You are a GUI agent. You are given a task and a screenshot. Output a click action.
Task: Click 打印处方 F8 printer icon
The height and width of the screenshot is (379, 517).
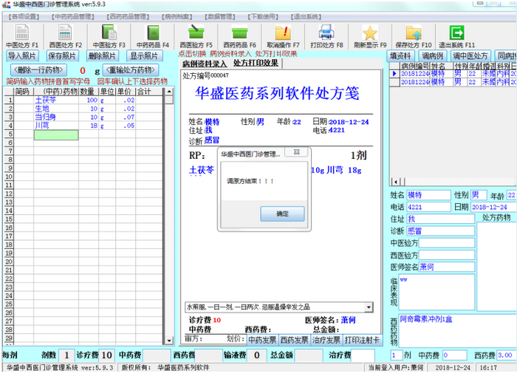(326, 36)
